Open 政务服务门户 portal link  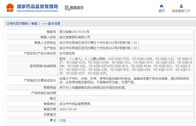tap(181, 11)
